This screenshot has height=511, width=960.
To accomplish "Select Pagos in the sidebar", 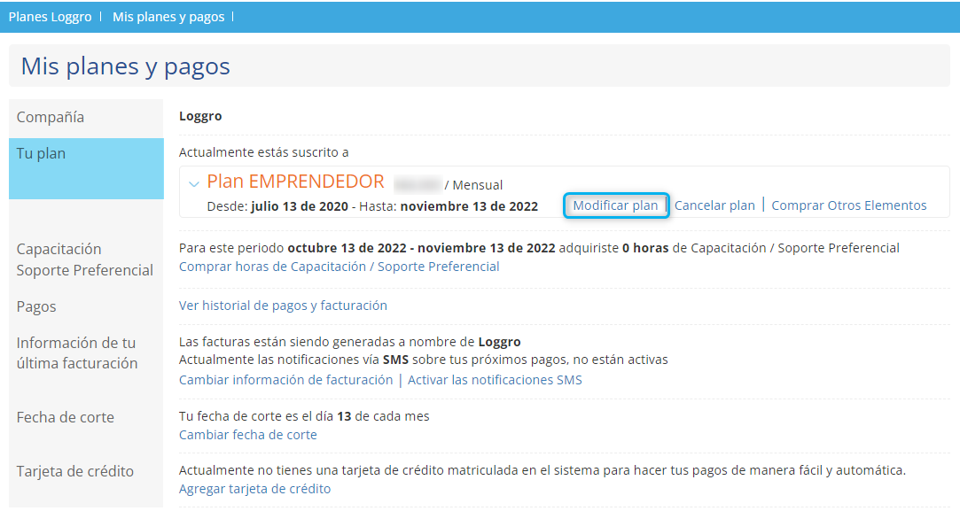I will [36, 306].
